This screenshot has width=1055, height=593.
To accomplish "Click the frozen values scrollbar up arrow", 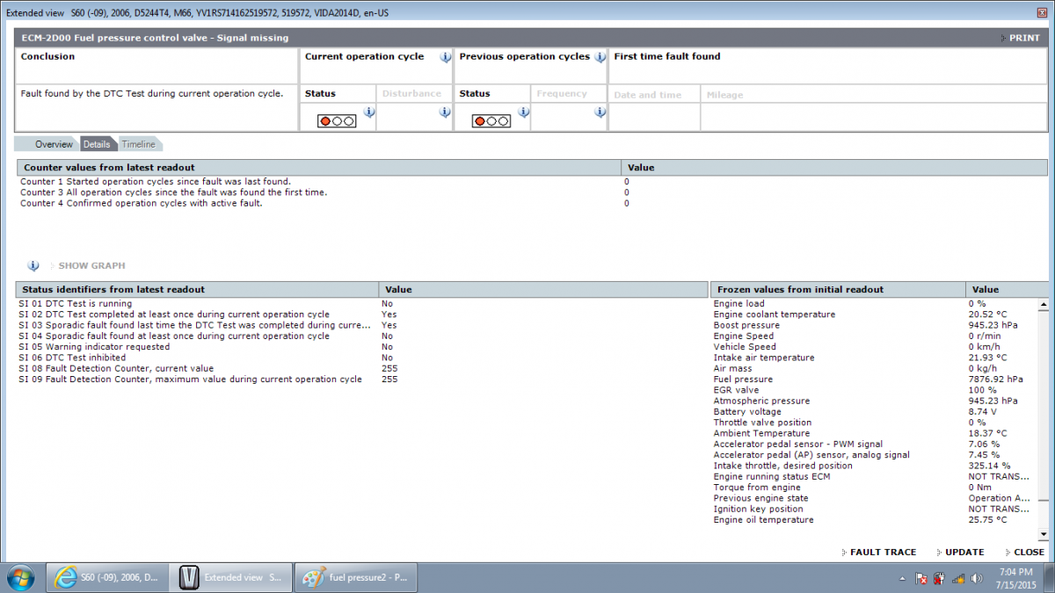I will (1044, 305).
